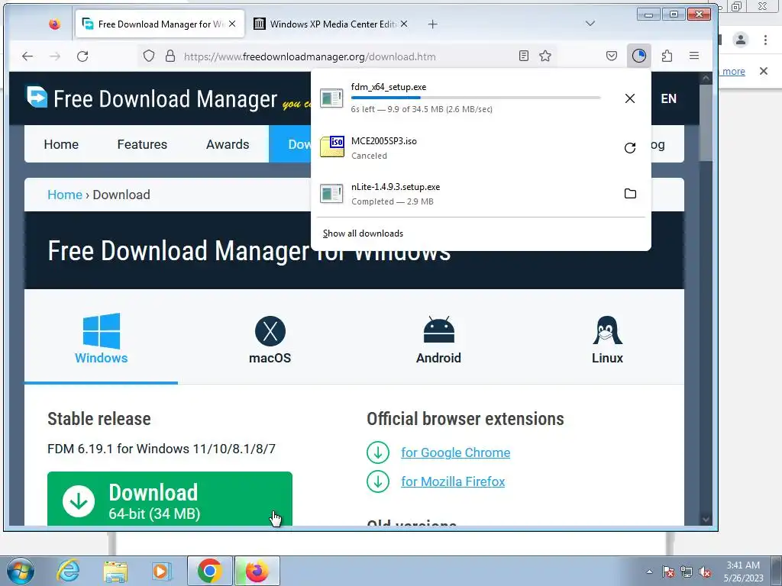The image size is (782, 586).
Task: Open the shield tracking protection icon
Action: pyautogui.click(x=149, y=56)
